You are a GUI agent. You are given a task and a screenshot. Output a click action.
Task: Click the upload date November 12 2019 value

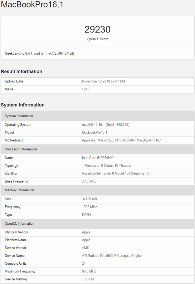[x=103, y=81]
